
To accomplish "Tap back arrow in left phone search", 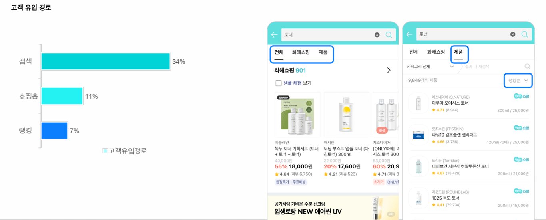I will (274, 35).
